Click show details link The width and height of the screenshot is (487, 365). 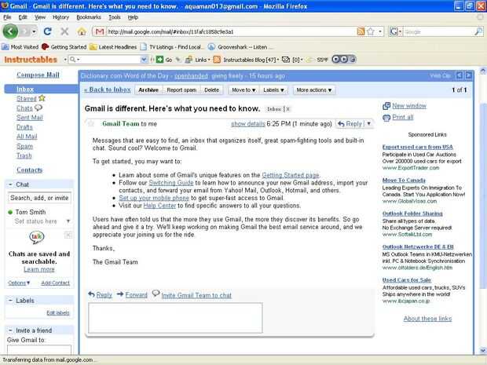pyautogui.click(x=248, y=124)
